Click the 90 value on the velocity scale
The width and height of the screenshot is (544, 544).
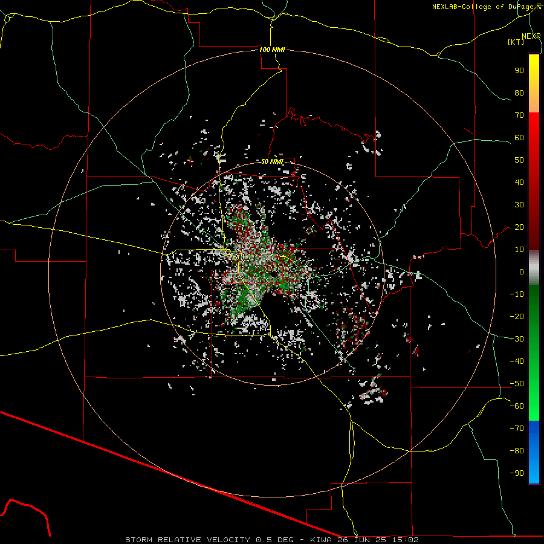519,71
